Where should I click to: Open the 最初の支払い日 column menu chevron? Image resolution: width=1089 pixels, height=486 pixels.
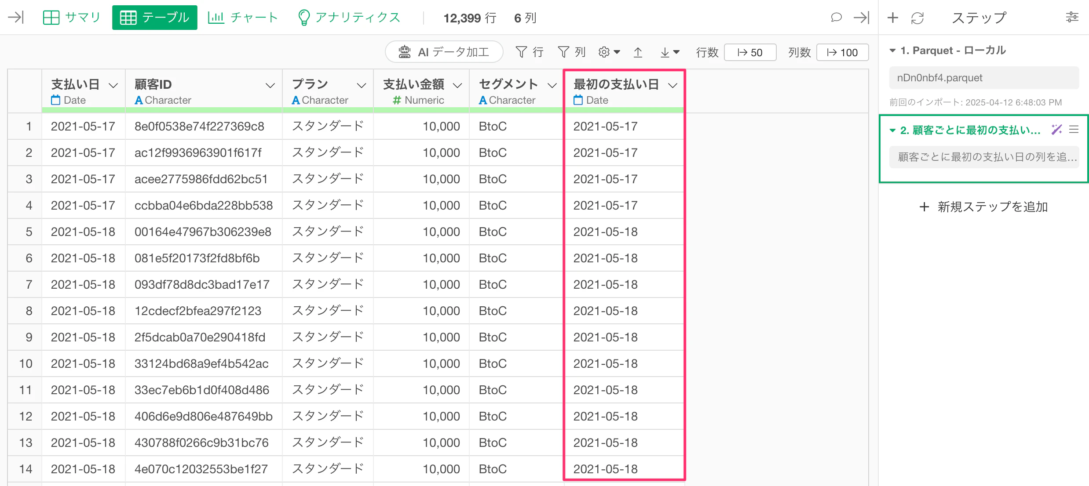click(x=672, y=85)
